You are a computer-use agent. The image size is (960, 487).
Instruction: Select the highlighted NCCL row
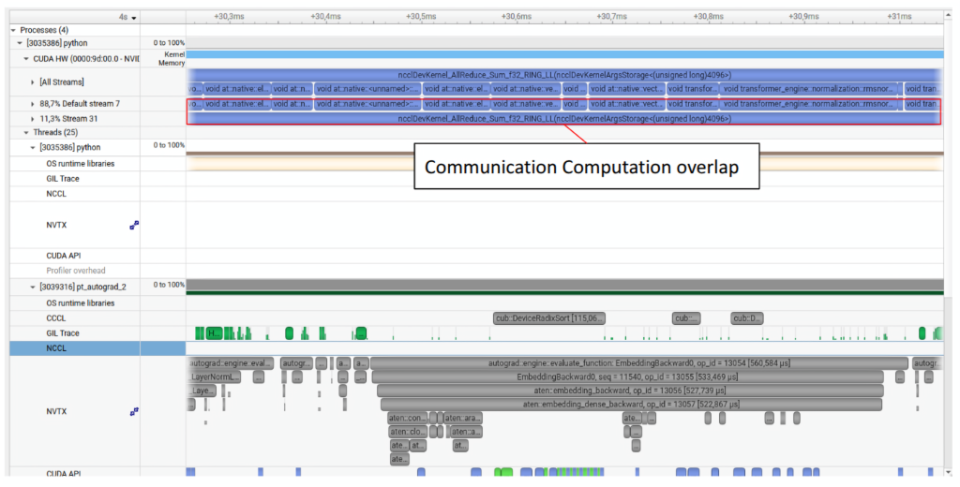pyautogui.click(x=58, y=347)
